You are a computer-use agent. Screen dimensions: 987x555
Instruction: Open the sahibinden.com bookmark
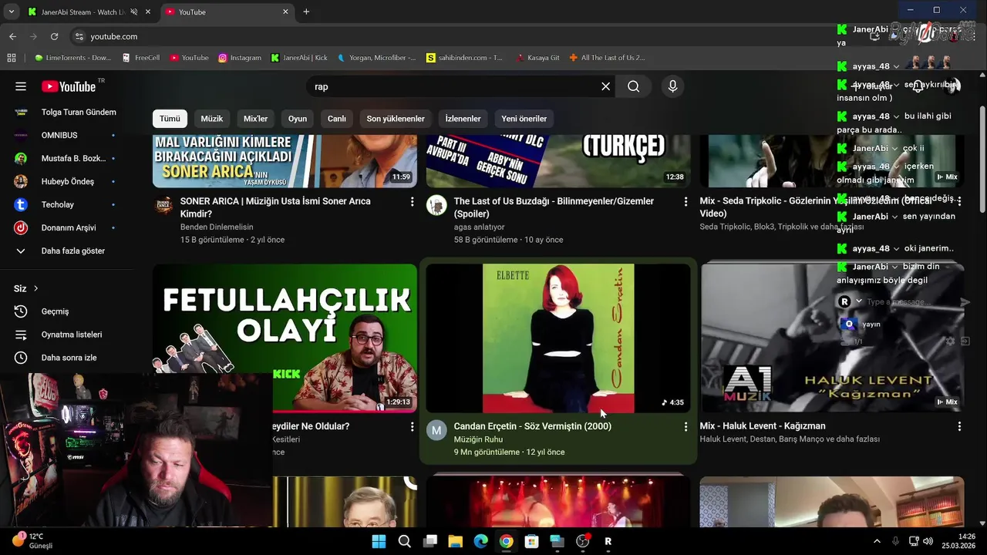tap(464, 58)
